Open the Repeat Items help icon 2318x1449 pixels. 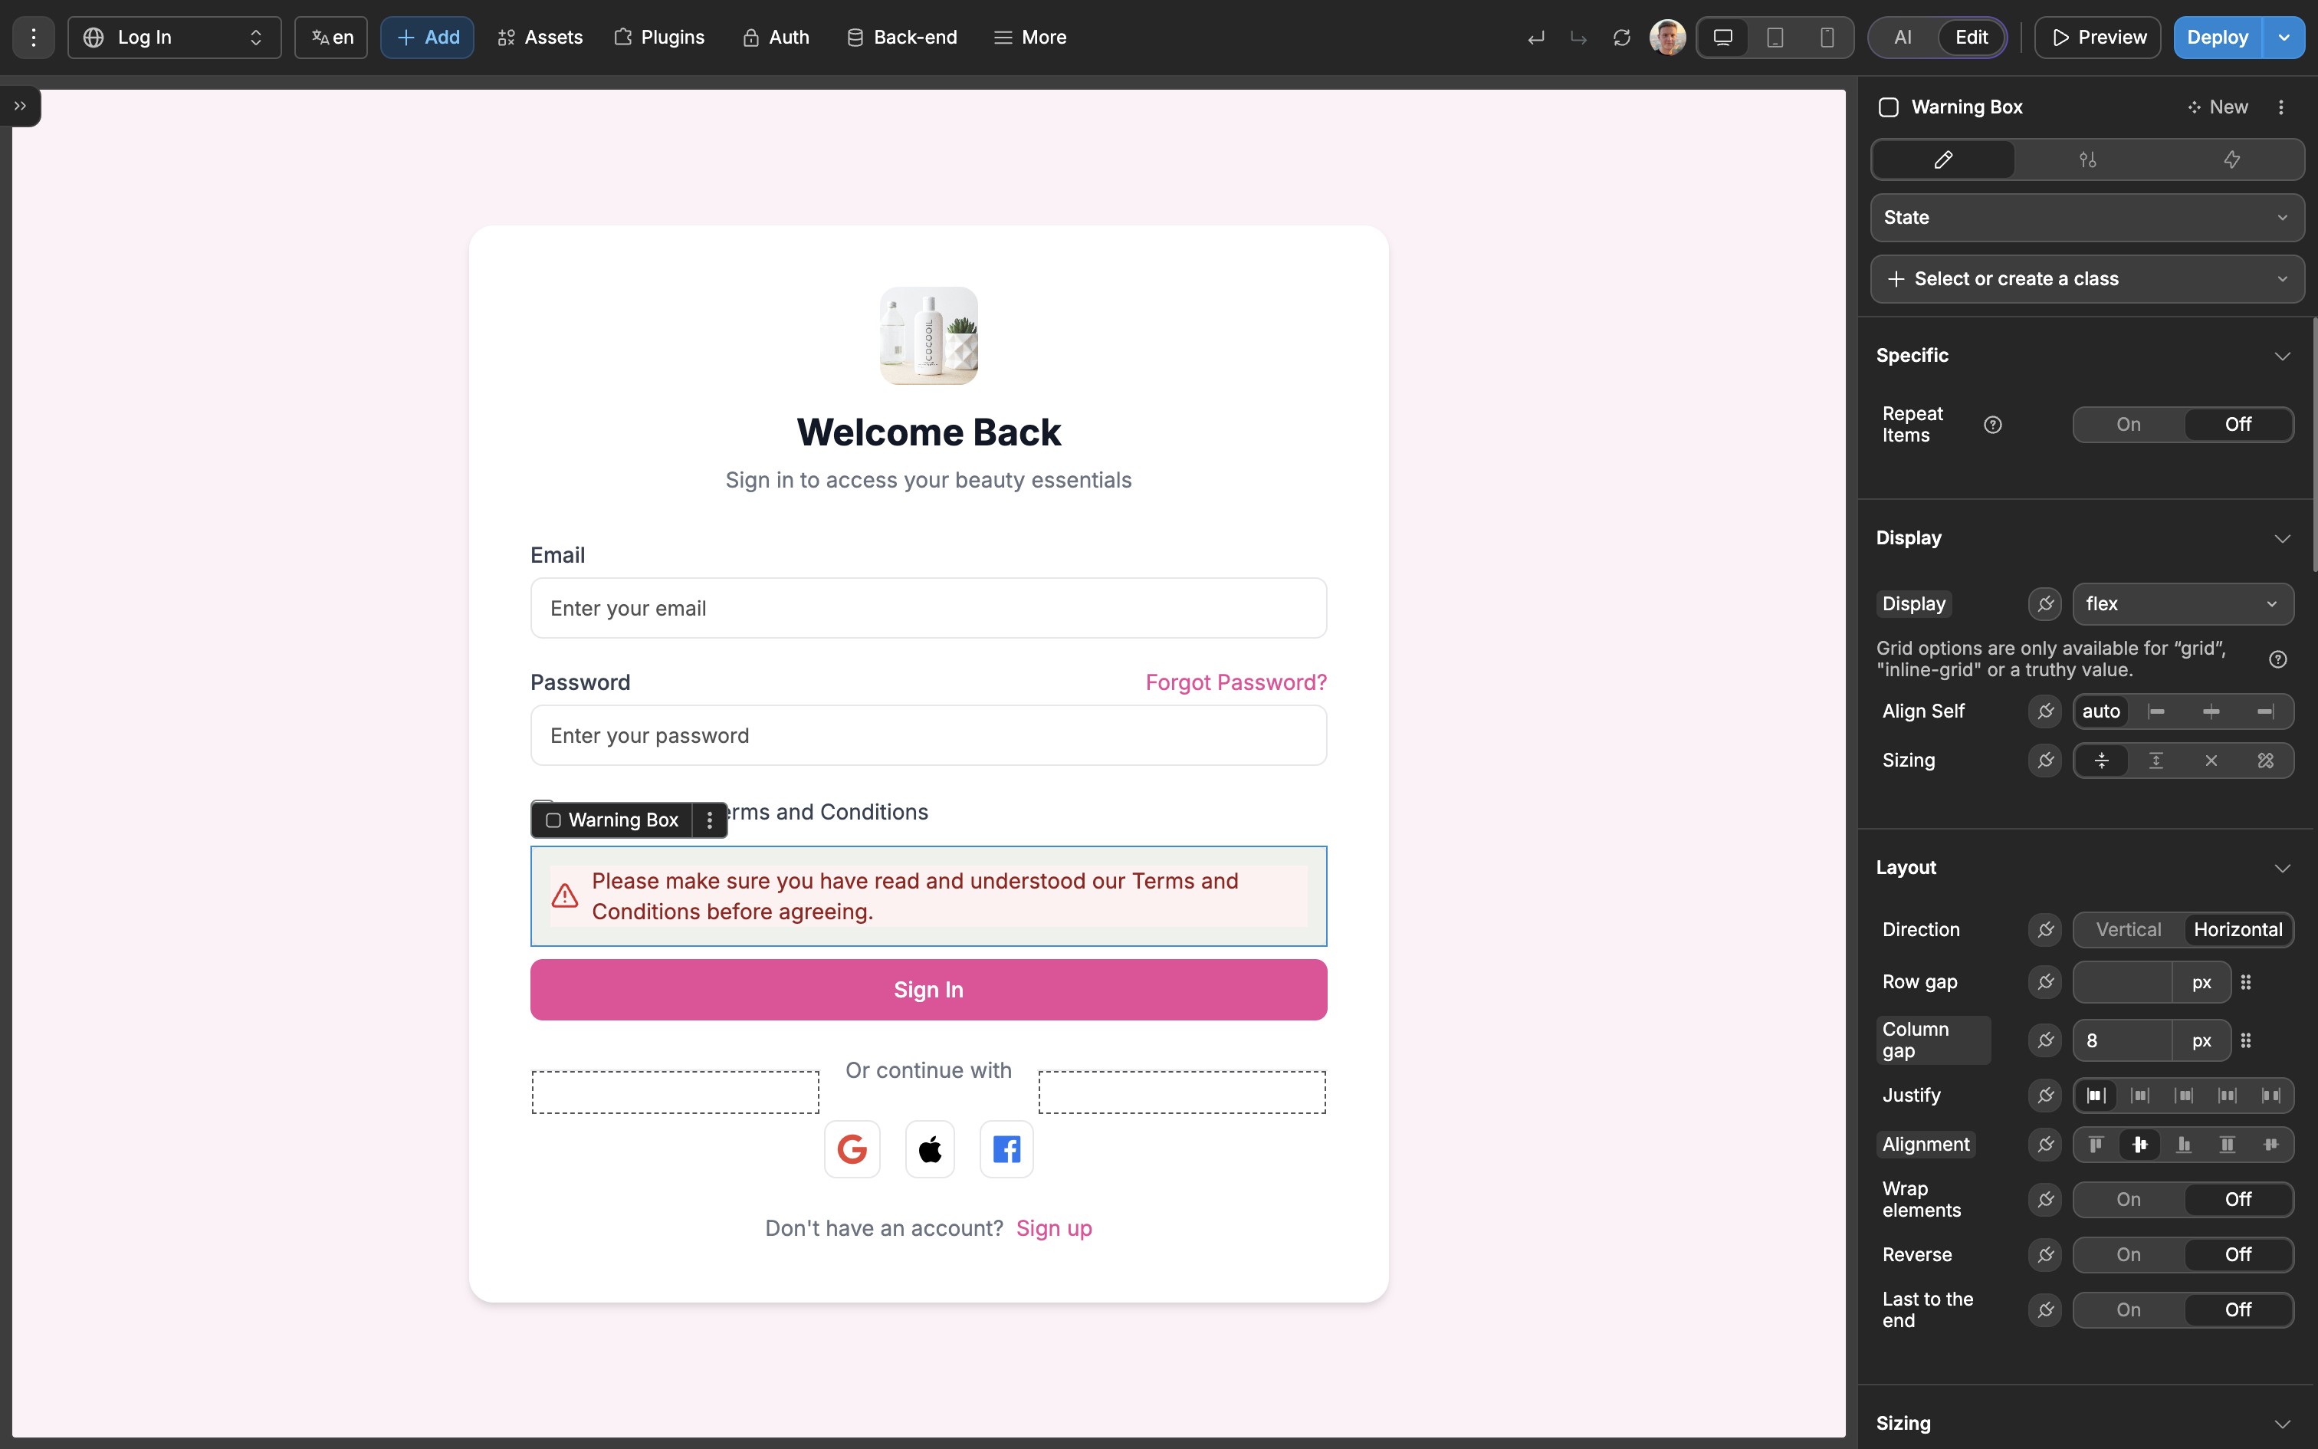(x=1992, y=425)
